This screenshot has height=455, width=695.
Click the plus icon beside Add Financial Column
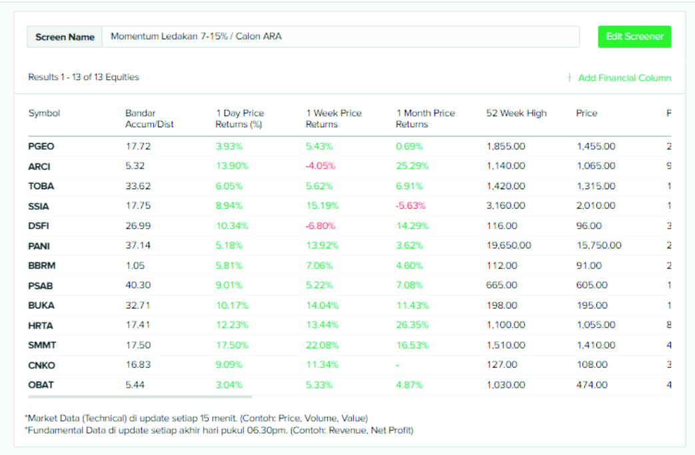[570, 78]
